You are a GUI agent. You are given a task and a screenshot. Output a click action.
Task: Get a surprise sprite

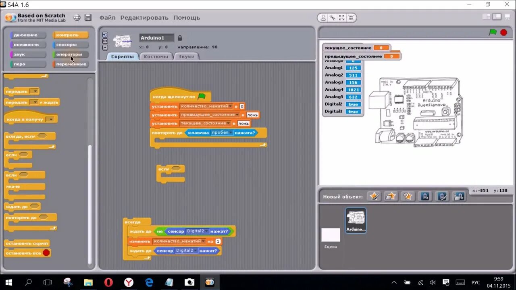(x=408, y=197)
